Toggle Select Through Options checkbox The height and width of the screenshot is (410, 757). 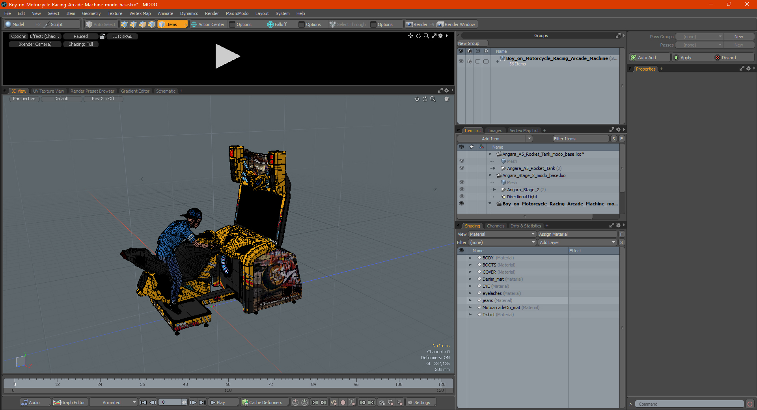[373, 24]
